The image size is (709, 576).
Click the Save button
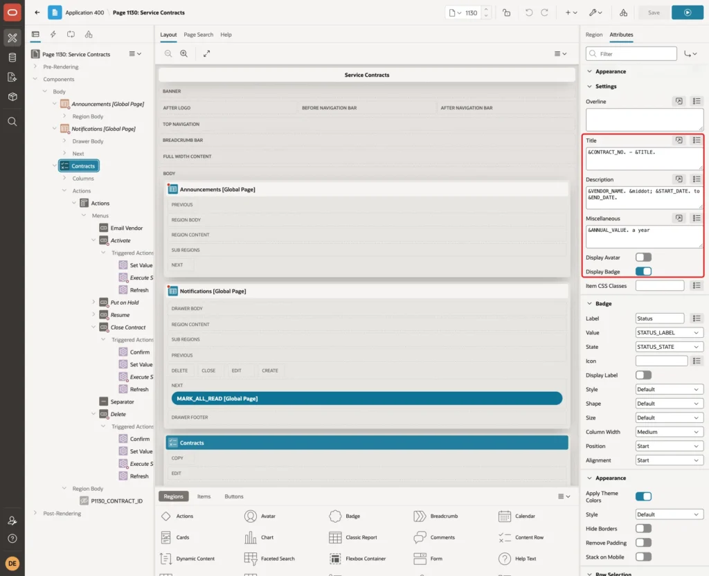[x=654, y=12]
